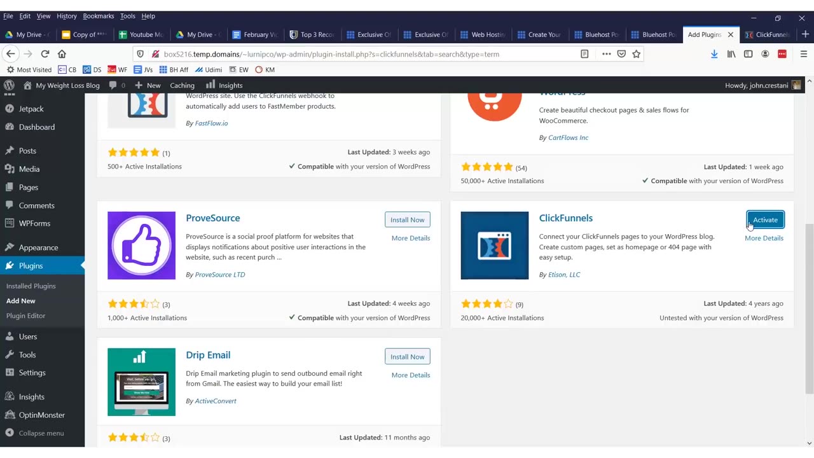Toggle the reader view icon in the address bar
The height and width of the screenshot is (458, 814).
coord(584,54)
